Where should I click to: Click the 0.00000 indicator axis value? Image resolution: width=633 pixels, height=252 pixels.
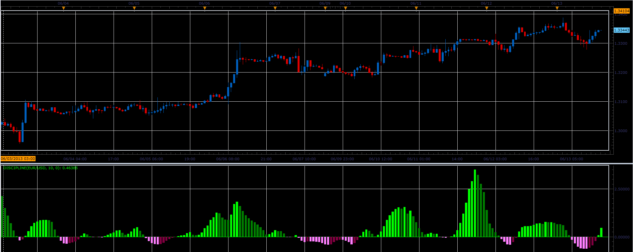click(x=622, y=237)
